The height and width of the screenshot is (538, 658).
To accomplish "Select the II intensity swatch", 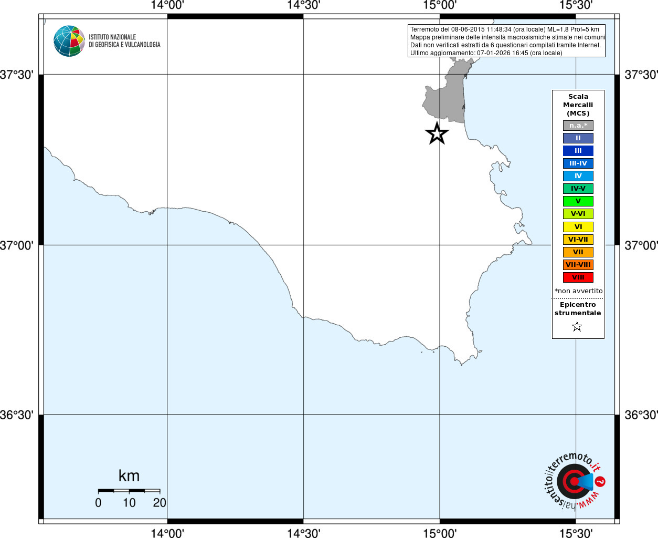I will pos(578,138).
